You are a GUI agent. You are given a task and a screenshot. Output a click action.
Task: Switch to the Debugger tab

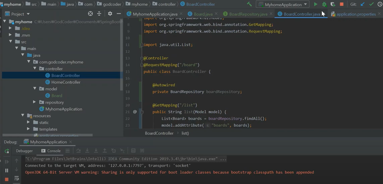24,151
